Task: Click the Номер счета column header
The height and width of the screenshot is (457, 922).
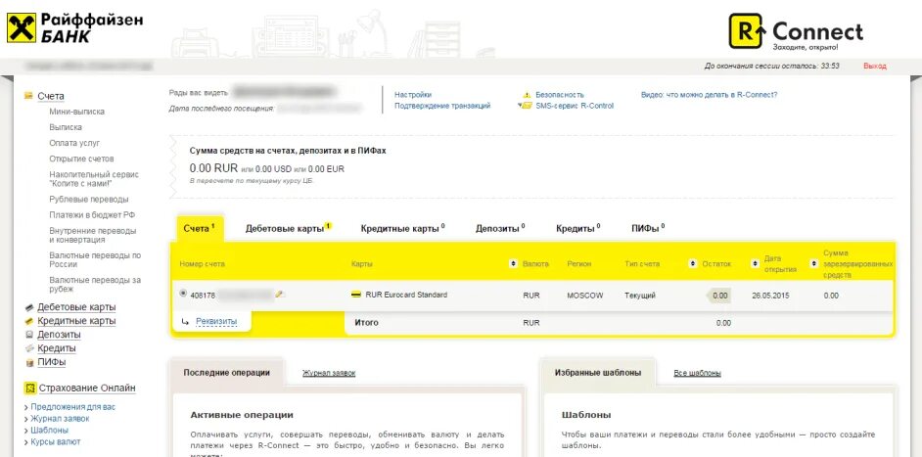Action: [203, 264]
